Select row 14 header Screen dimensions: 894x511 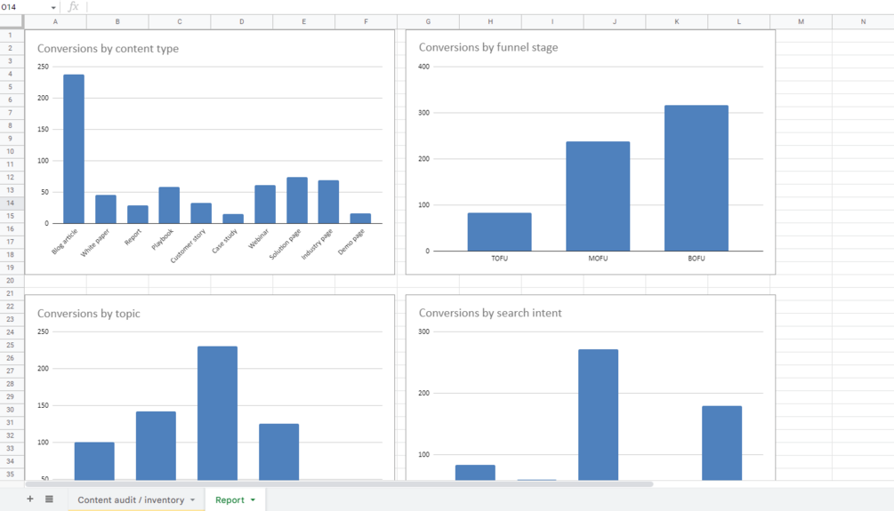point(11,203)
